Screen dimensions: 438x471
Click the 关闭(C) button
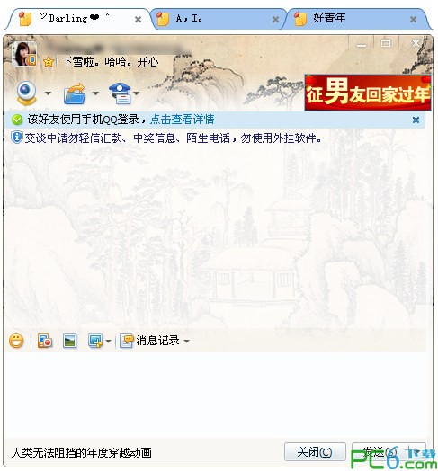315,451
